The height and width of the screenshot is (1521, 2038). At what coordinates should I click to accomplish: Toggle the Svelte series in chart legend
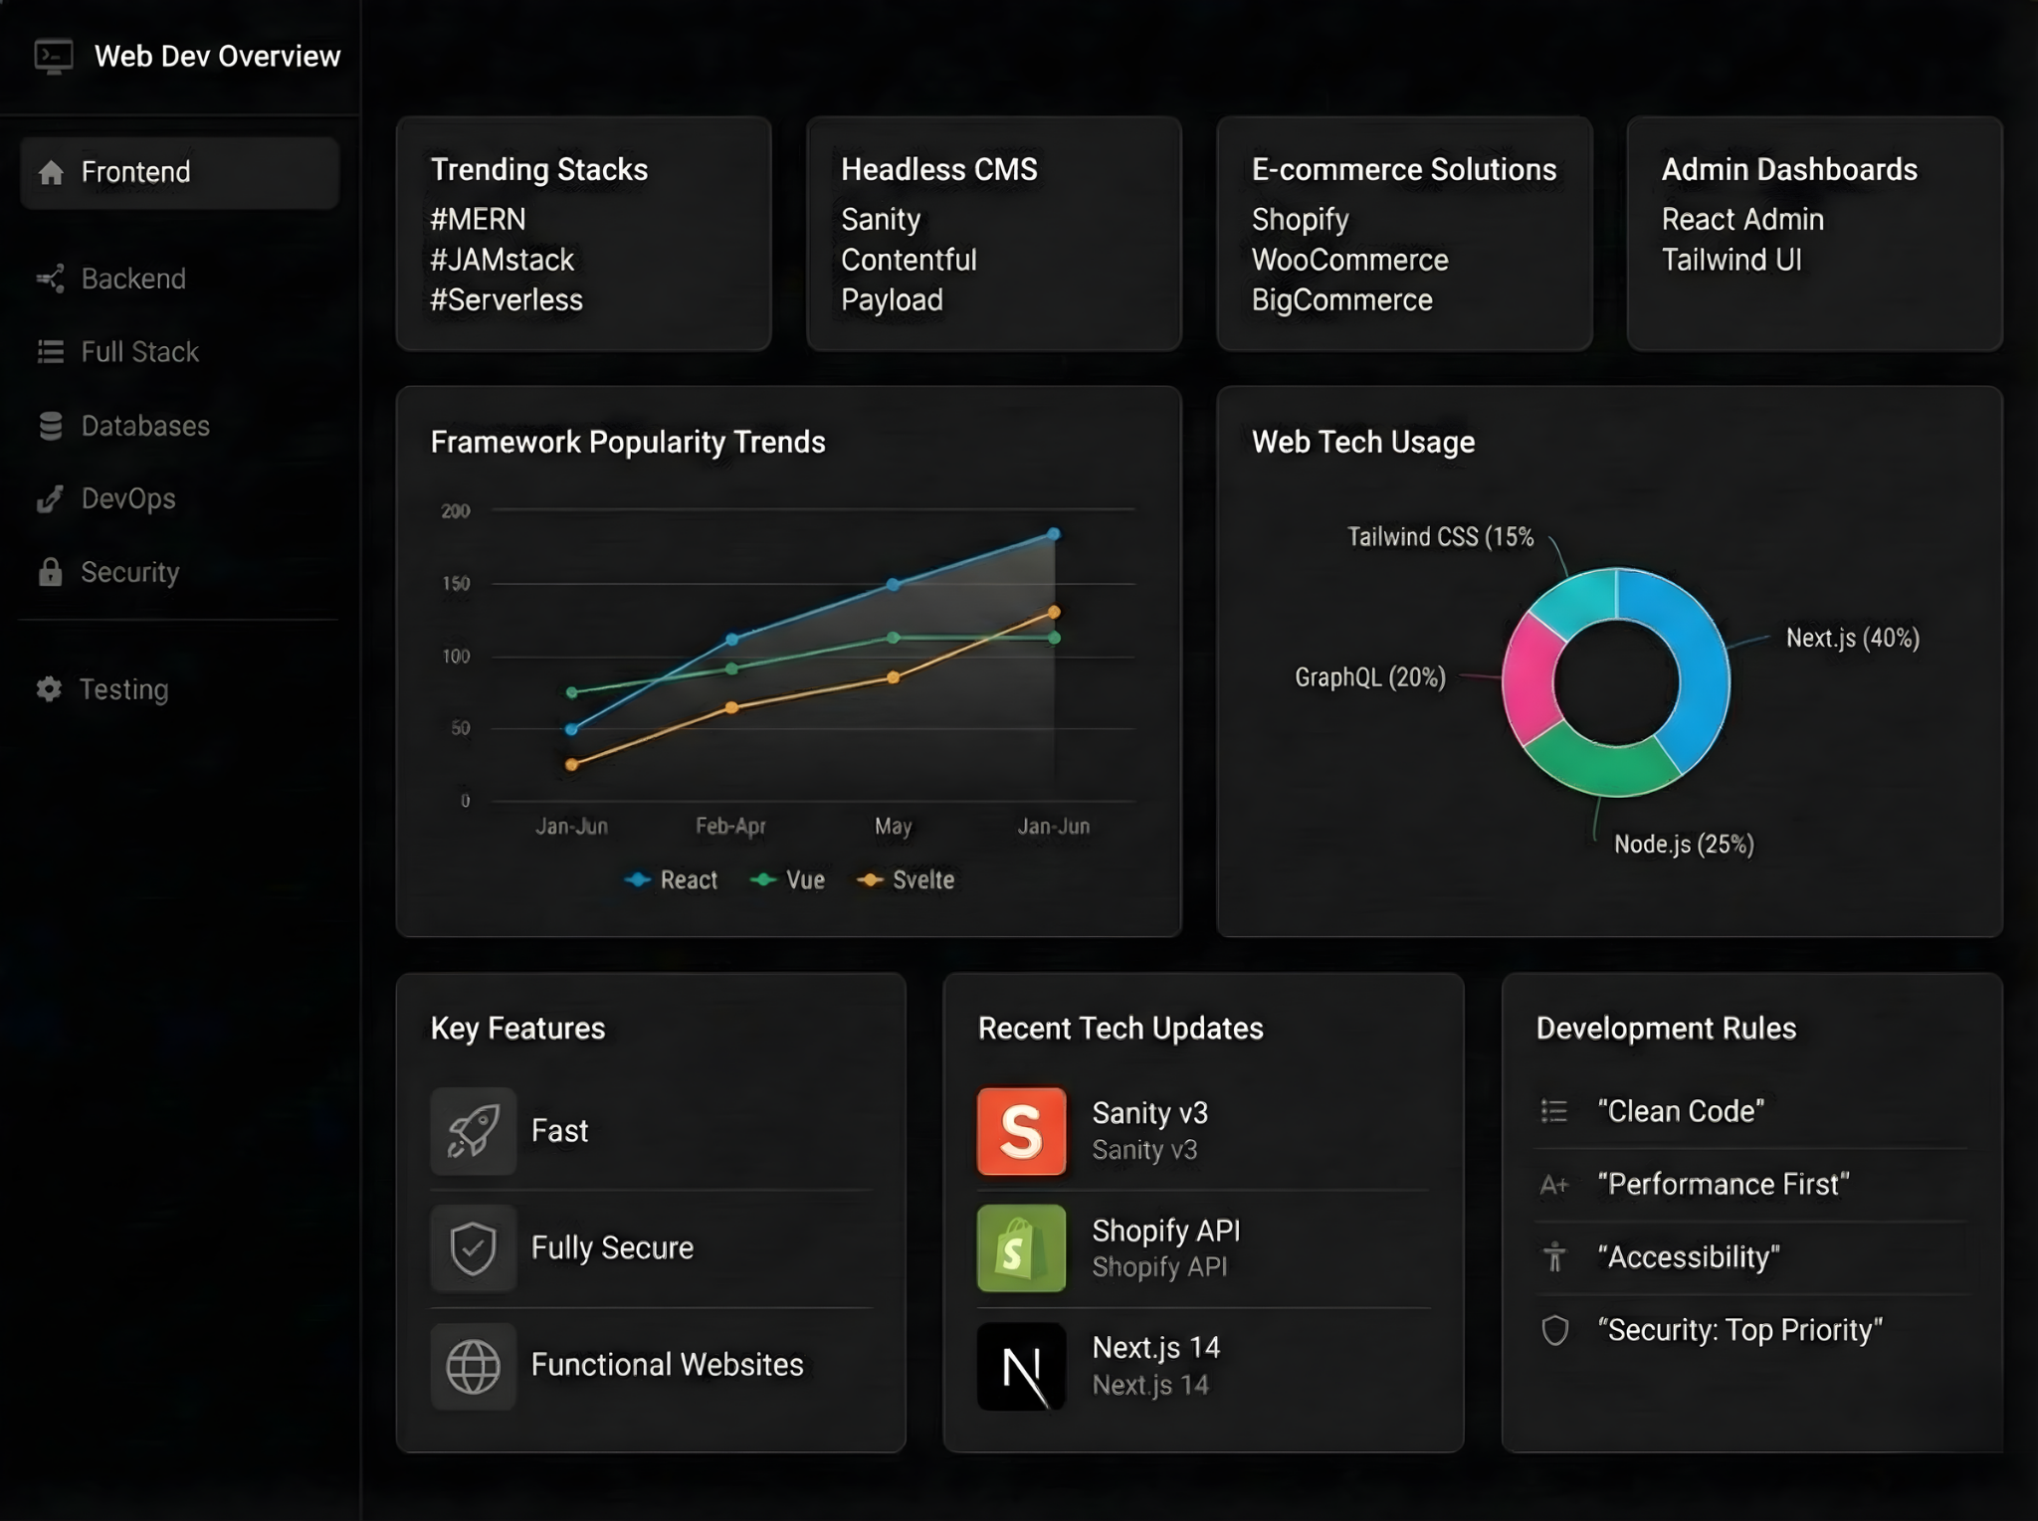click(x=907, y=879)
